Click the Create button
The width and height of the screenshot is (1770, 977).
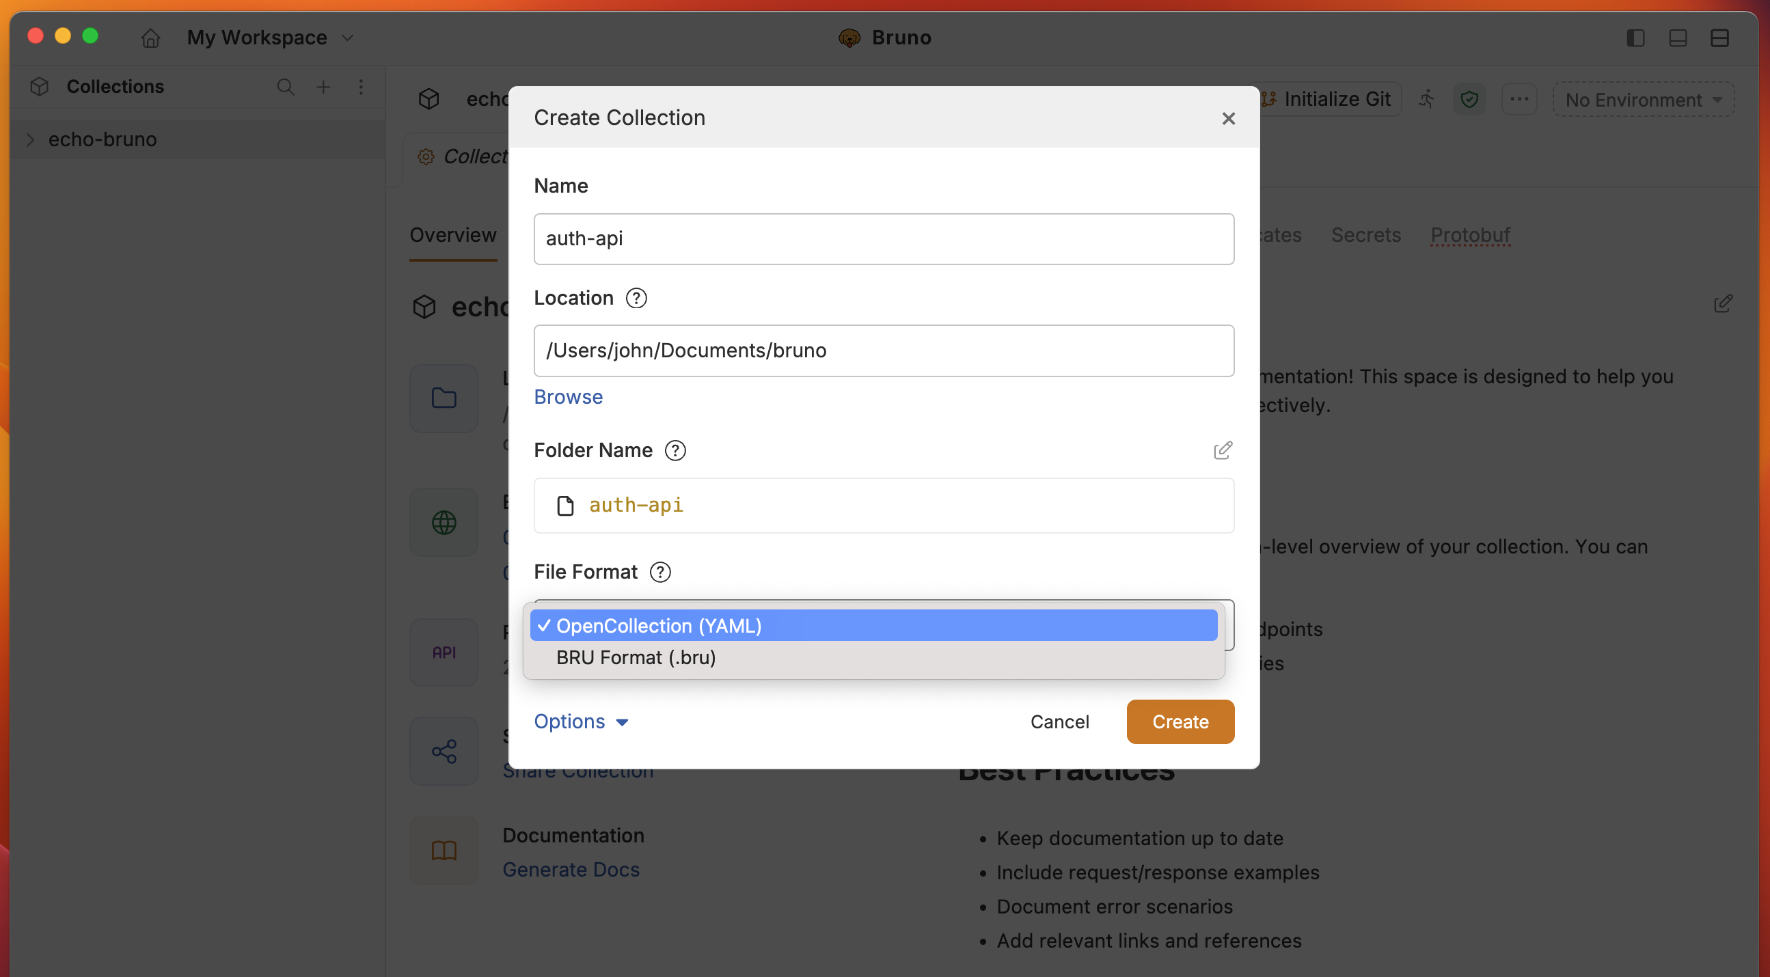pos(1180,721)
